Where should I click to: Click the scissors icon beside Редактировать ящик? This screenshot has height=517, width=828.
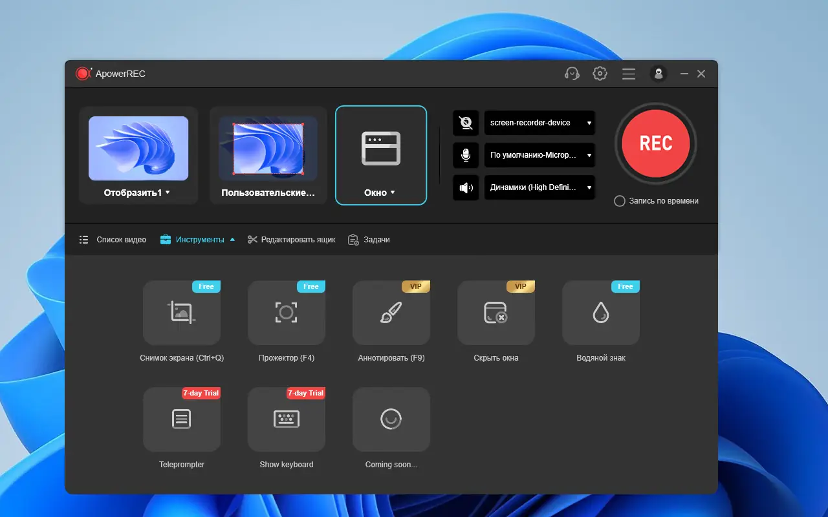(253, 240)
